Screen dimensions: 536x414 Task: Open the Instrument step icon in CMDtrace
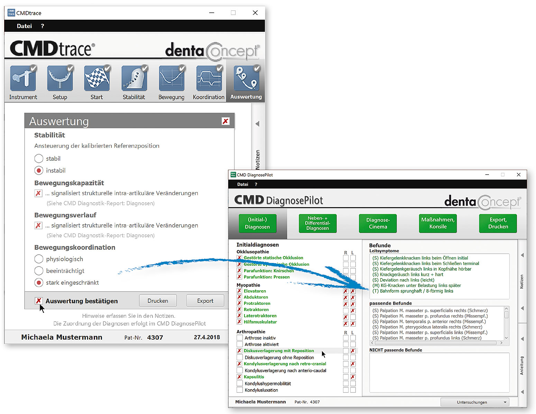tap(23, 78)
